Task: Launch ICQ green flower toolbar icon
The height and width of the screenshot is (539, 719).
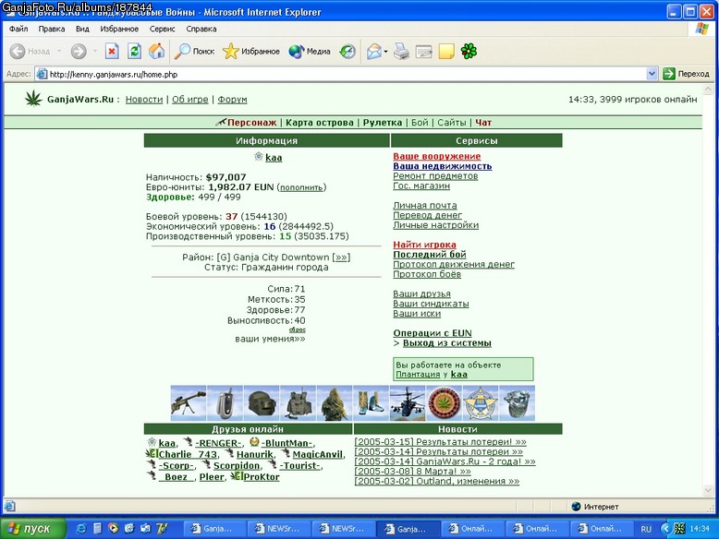Action: (x=469, y=52)
